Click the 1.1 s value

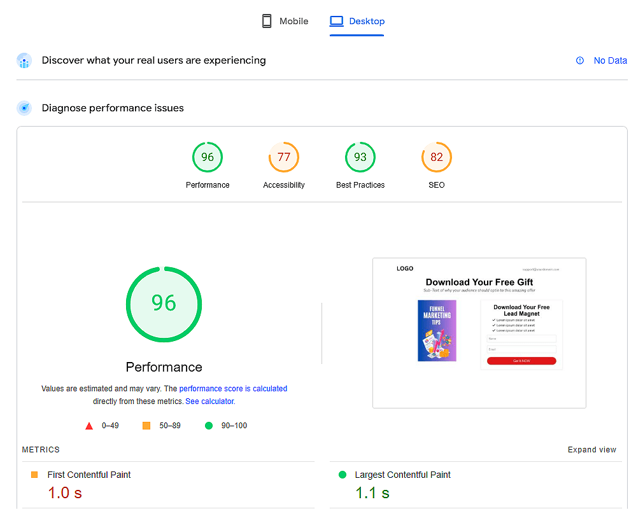372,493
